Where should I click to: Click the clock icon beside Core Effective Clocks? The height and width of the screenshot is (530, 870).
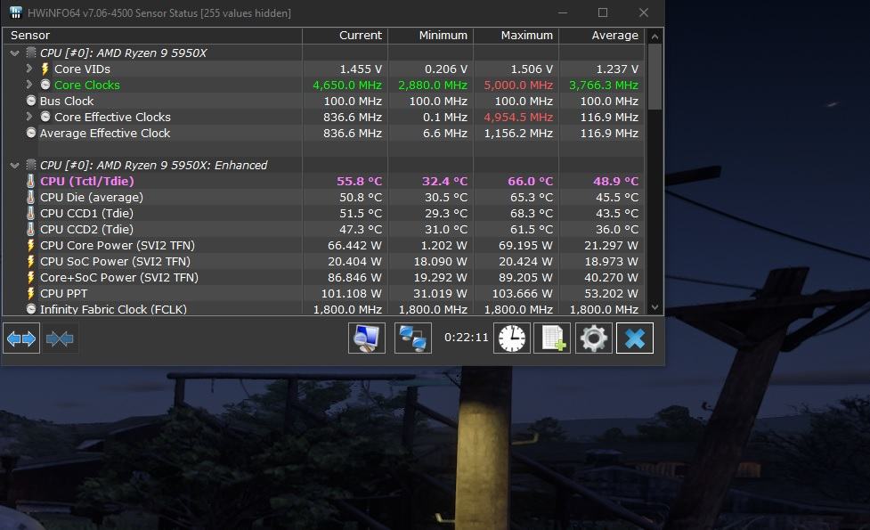click(45, 117)
